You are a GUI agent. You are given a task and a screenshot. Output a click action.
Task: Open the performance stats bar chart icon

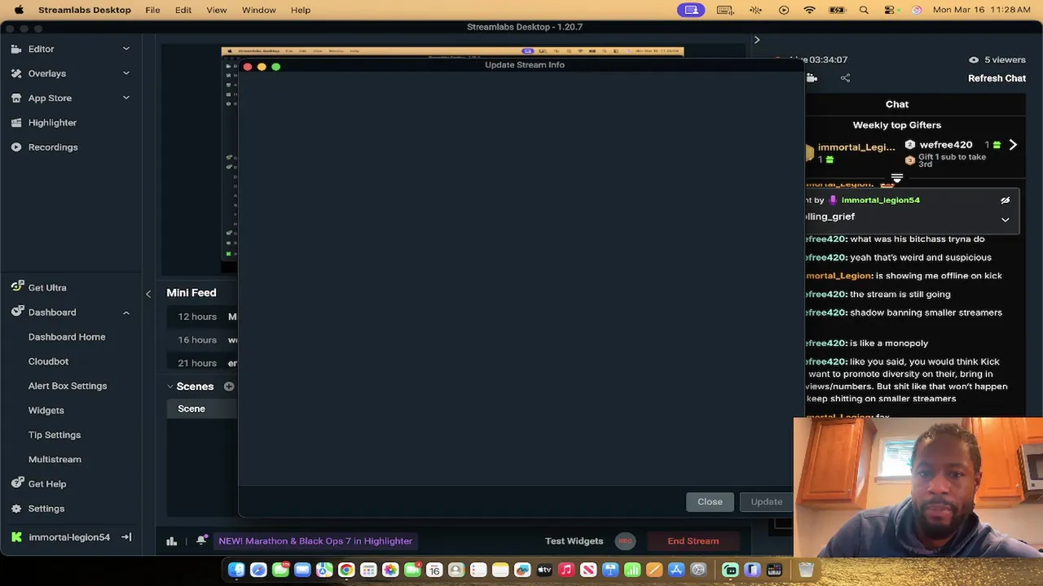point(172,541)
